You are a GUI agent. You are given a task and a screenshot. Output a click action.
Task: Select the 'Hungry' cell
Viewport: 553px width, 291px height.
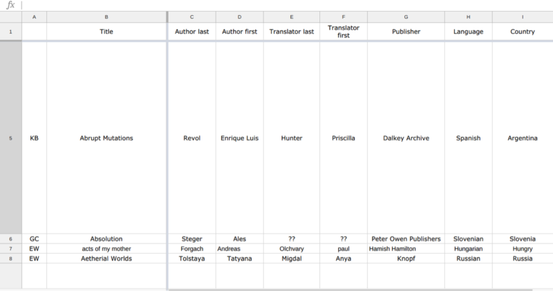click(523, 249)
